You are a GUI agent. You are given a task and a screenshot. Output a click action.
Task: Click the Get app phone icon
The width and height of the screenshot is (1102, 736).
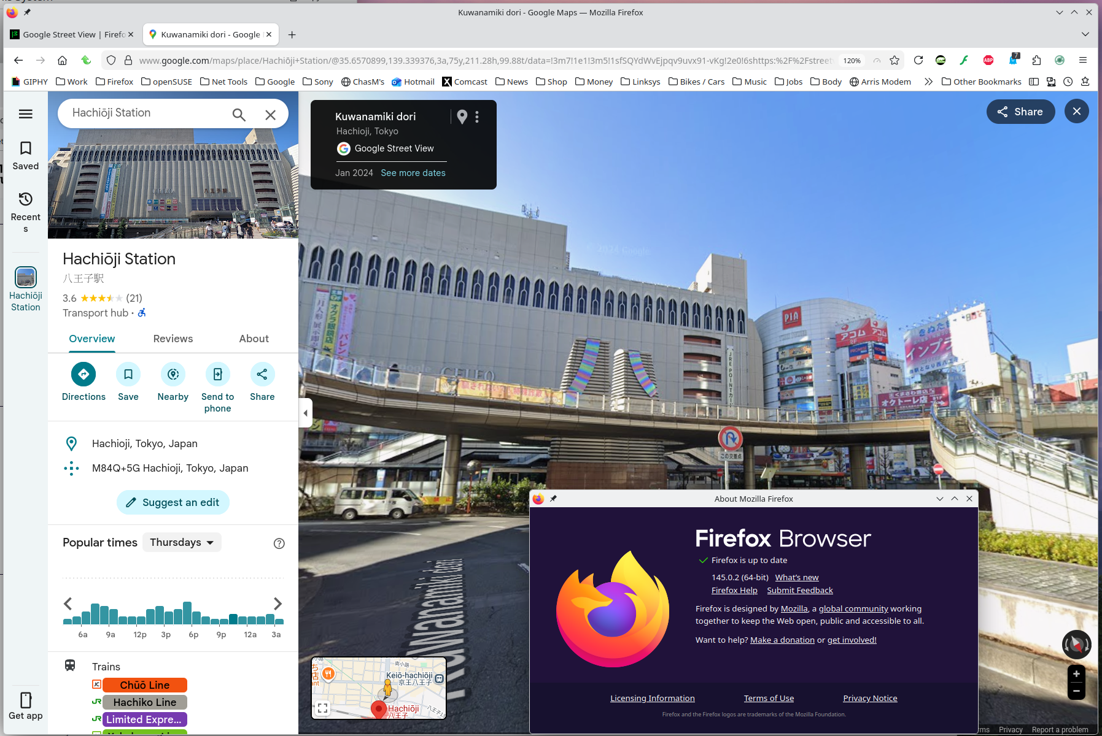tap(26, 700)
